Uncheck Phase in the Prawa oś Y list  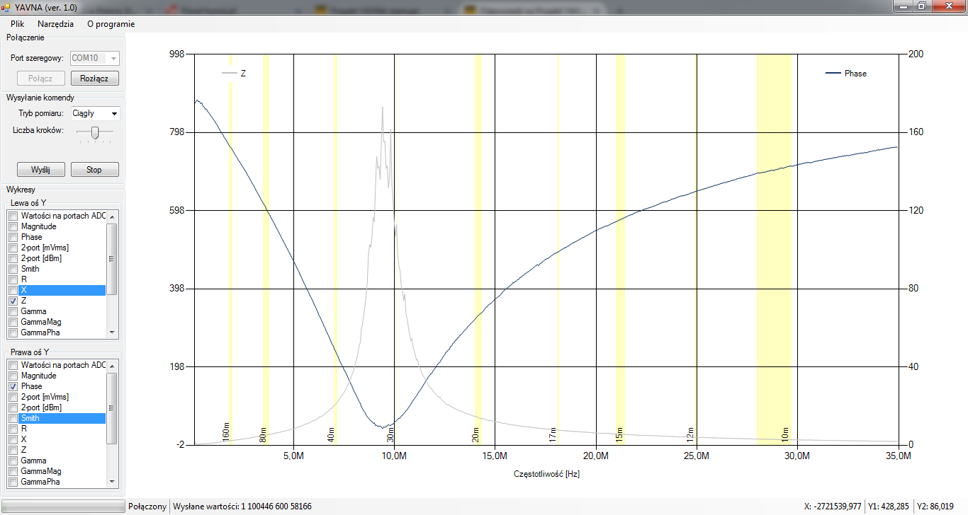13,386
